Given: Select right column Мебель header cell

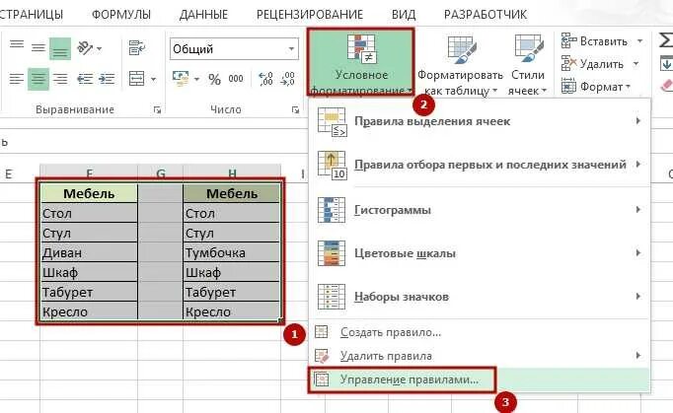Looking at the screenshot, I should pyautogui.click(x=232, y=193).
